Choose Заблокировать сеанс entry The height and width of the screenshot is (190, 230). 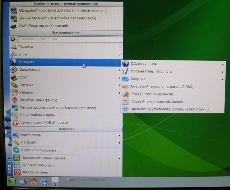coord(68,165)
